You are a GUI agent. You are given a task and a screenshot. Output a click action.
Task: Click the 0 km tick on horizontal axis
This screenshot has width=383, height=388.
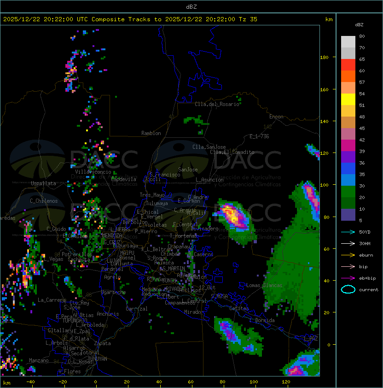point(95,382)
